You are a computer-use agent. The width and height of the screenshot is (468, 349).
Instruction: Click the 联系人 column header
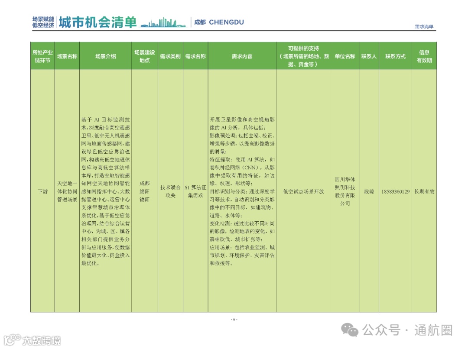point(369,56)
